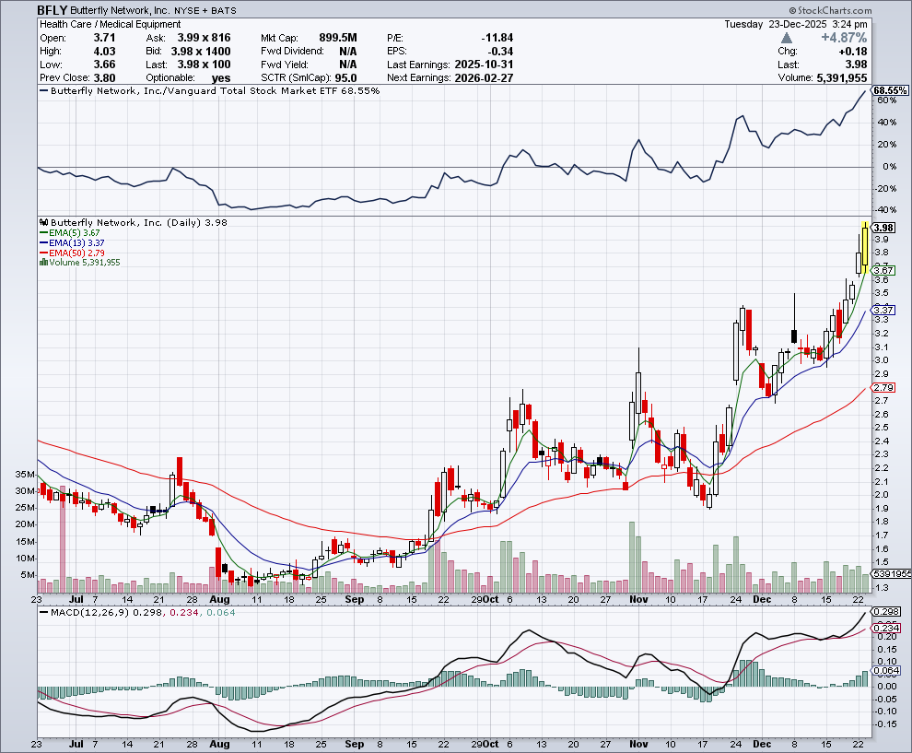The width and height of the screenshot is (912, 753).
Task: Click the Chg value +0.18
Action: pyautogui.click(x=853, y=52)
